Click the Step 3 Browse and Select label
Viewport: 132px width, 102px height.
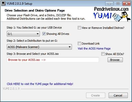[x=33, y=54]
